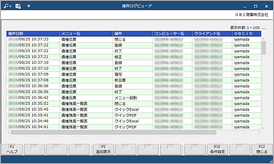This screenshot has width=274, height=164.
Task: Click the OBCiD column header
Action: point(247,33)
